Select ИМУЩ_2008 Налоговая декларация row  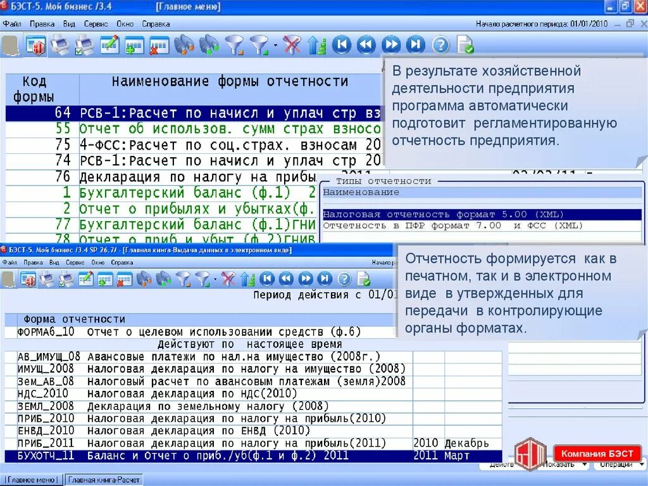pos(253,369)
